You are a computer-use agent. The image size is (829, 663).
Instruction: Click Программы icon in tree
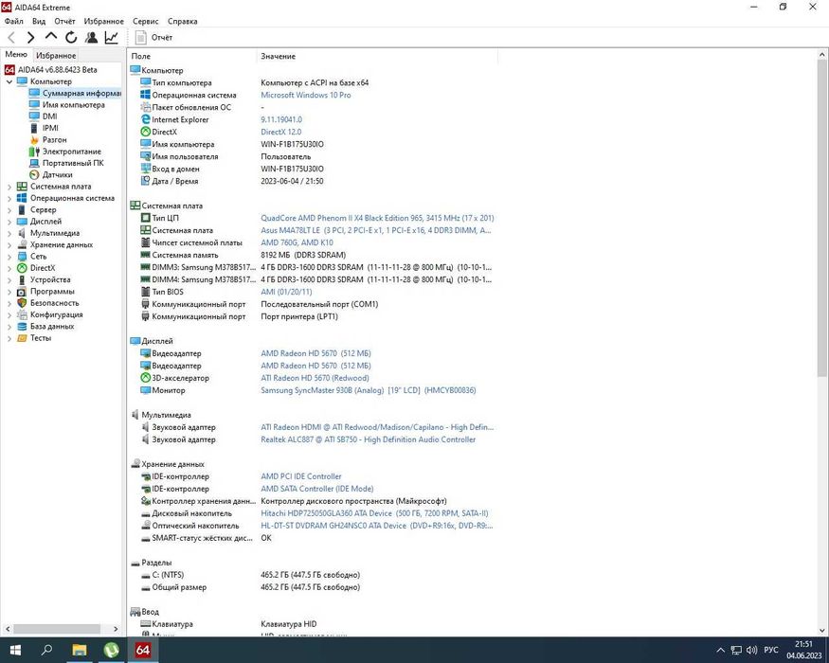coord(22,292)
